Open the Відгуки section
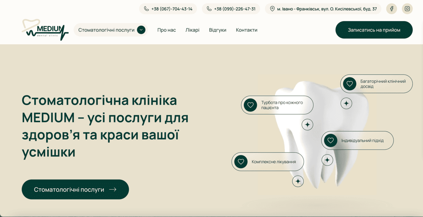The width and height of the screenshot is (423, 217). click(x=217, y=30)
